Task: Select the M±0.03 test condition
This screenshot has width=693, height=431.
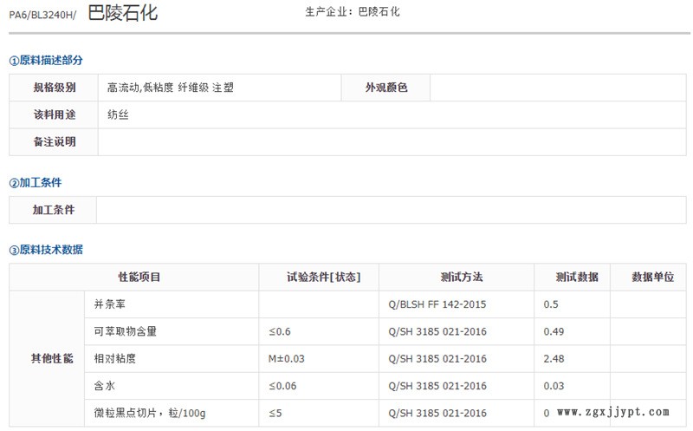Action: pos(287,359)
